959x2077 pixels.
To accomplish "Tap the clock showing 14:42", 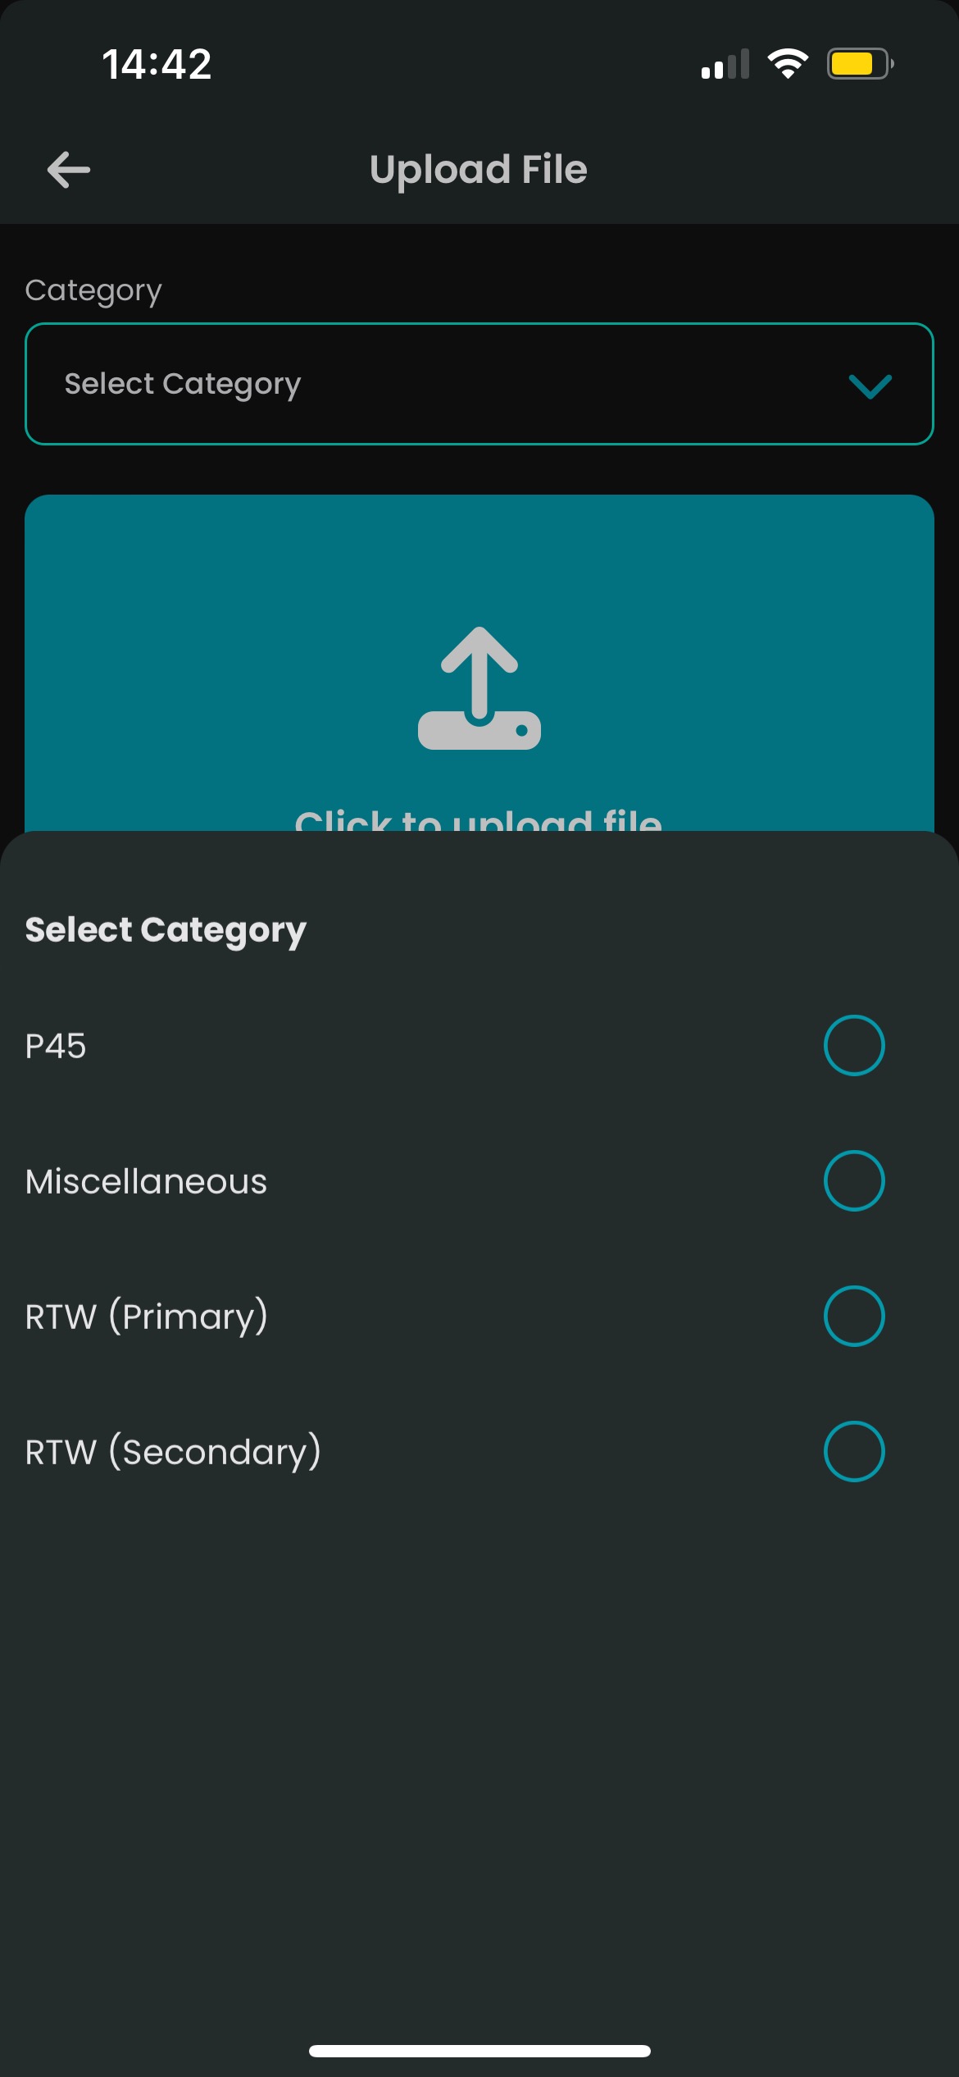I will (x=157, y=64).
